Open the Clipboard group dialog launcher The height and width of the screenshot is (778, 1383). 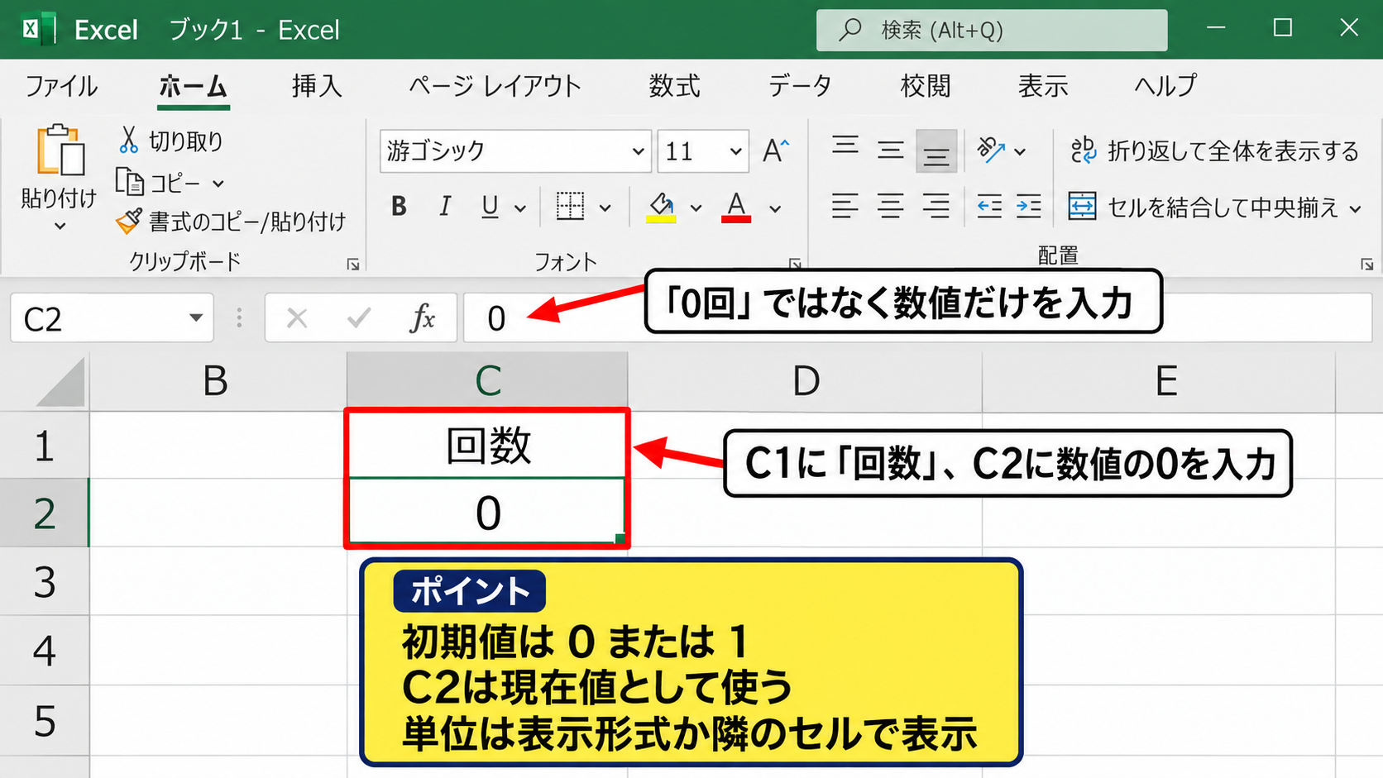[x=353, y=265]
